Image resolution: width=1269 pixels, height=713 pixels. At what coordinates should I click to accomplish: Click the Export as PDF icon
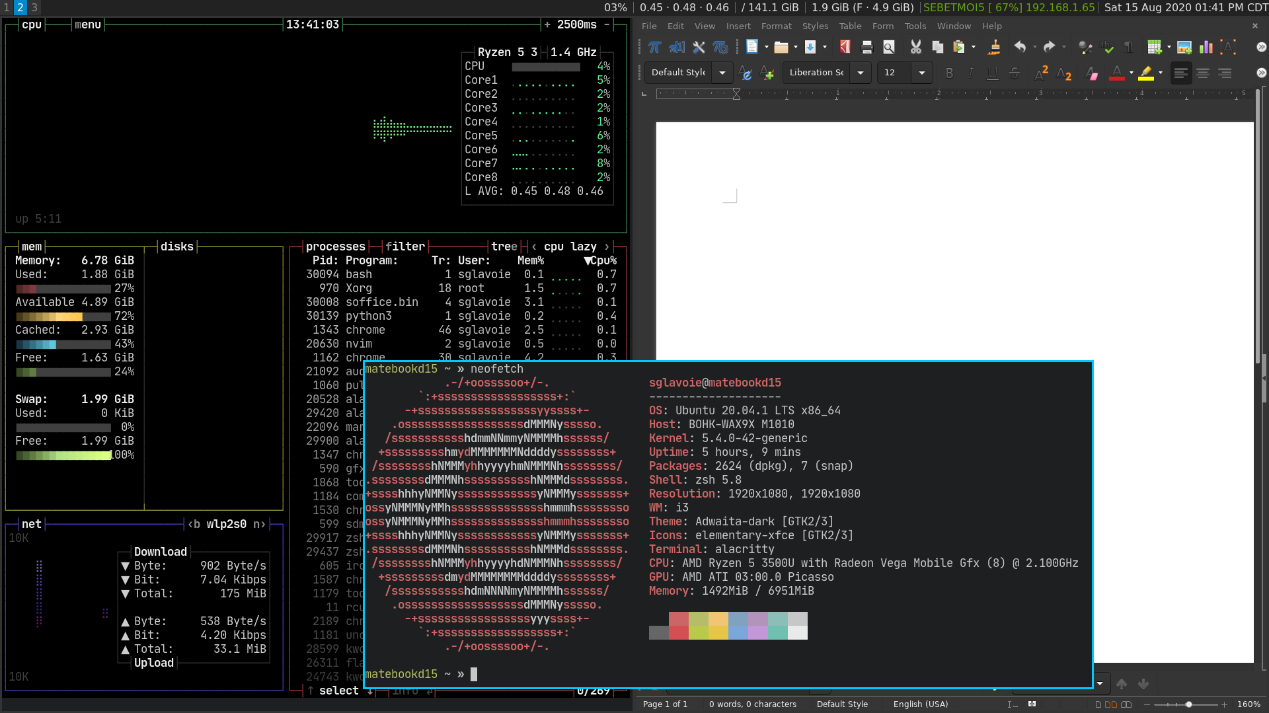pos(845,47)
